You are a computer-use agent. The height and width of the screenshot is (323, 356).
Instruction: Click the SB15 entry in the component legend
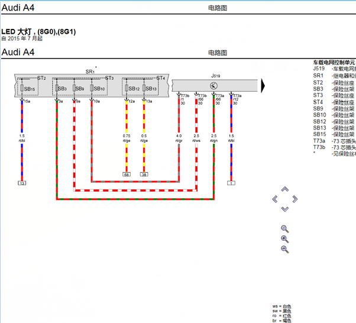point(335,134)
